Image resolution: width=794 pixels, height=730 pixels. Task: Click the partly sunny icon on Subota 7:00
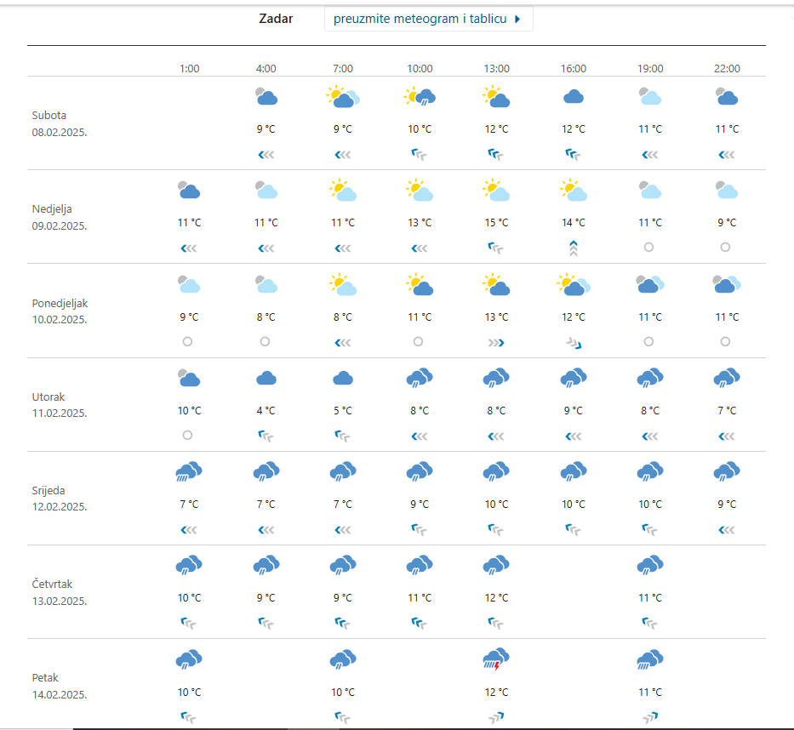tap(342, 97)
